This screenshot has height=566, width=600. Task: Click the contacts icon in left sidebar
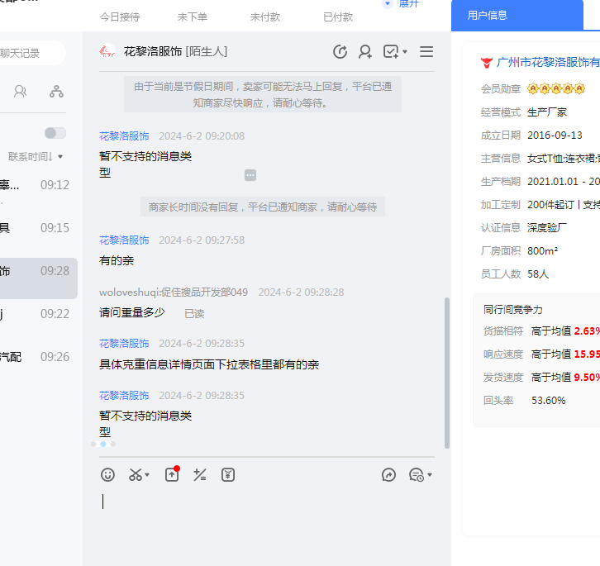[20, 92]
